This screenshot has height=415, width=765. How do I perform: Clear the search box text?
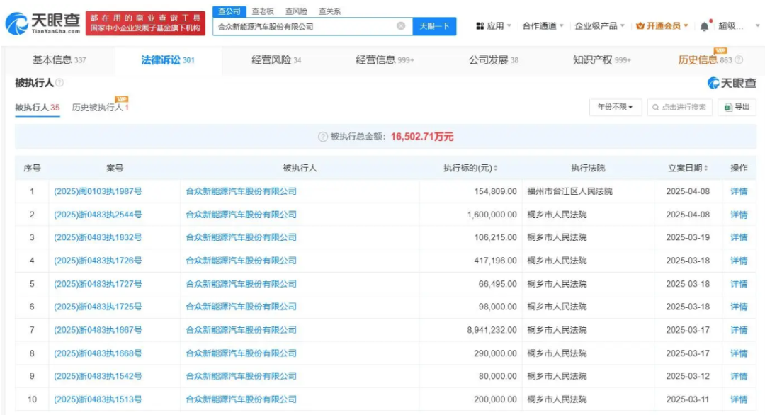pos(400,25)
